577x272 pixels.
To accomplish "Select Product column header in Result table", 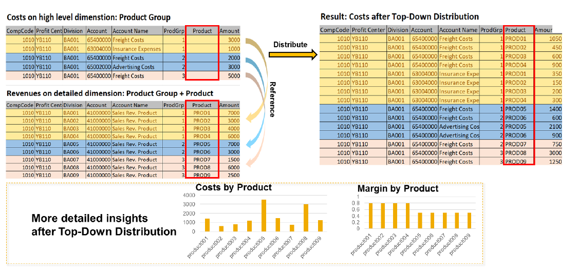I will pyautogui.click(x=518, y=30).
